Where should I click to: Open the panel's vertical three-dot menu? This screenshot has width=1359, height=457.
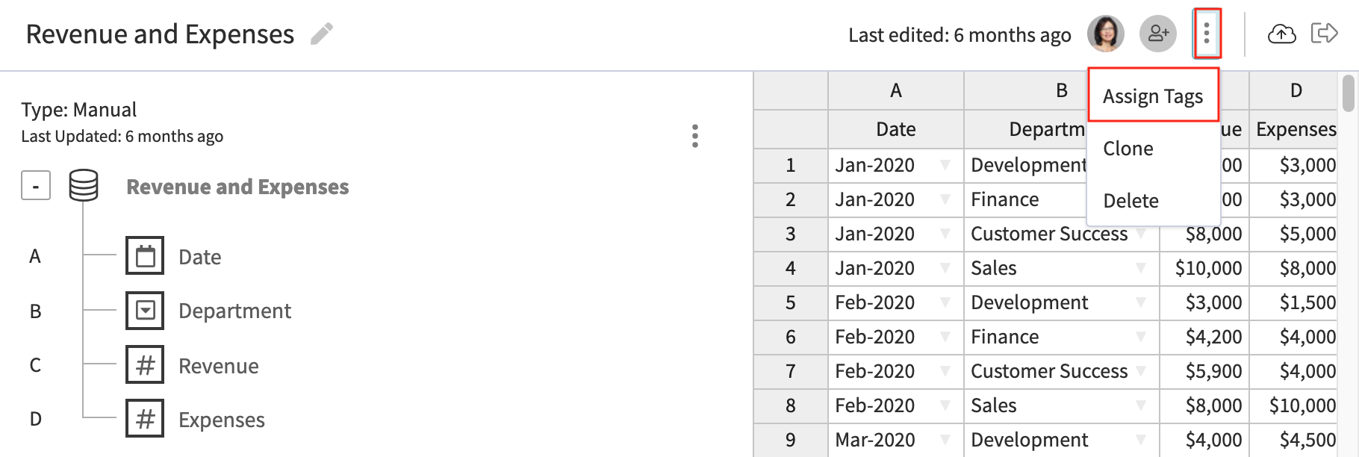tap(696, 136)
